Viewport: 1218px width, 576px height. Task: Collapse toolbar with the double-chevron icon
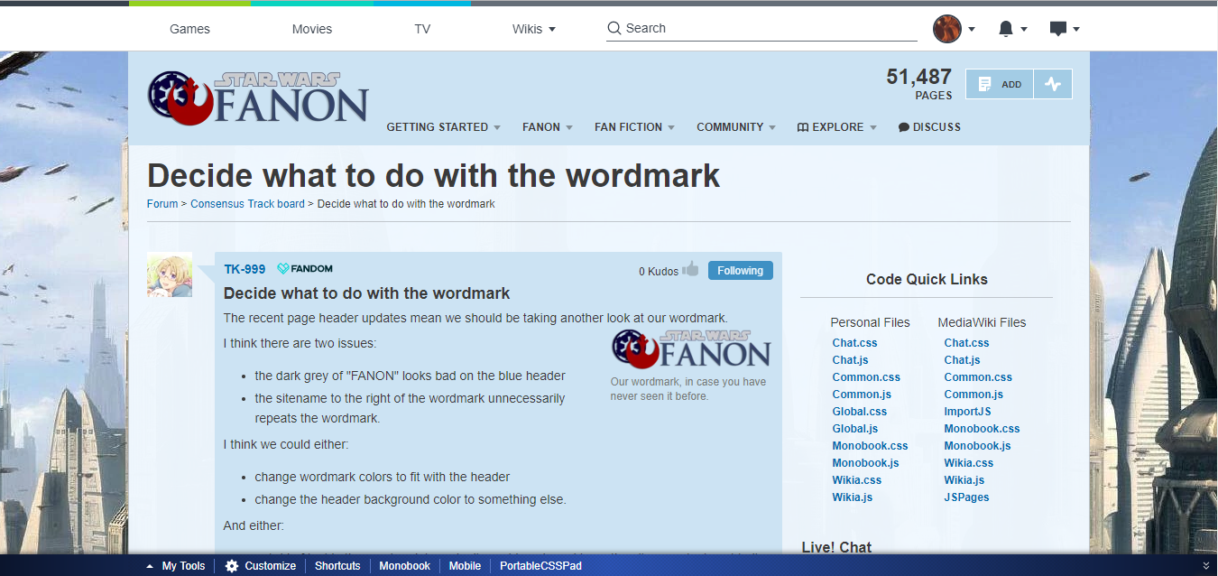click(x=1206, y=565)
